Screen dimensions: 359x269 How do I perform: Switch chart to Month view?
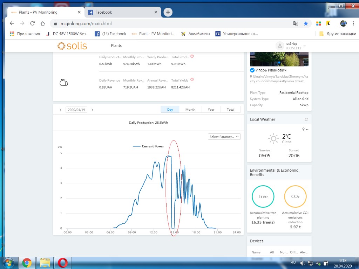click(x=190, y=110)
